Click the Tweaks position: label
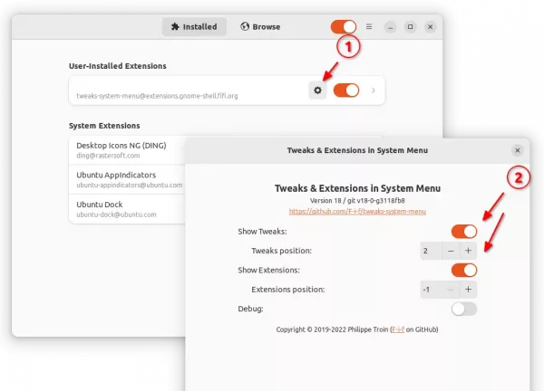The width and height of the screenshot is (544, 391). click(281, 251)
